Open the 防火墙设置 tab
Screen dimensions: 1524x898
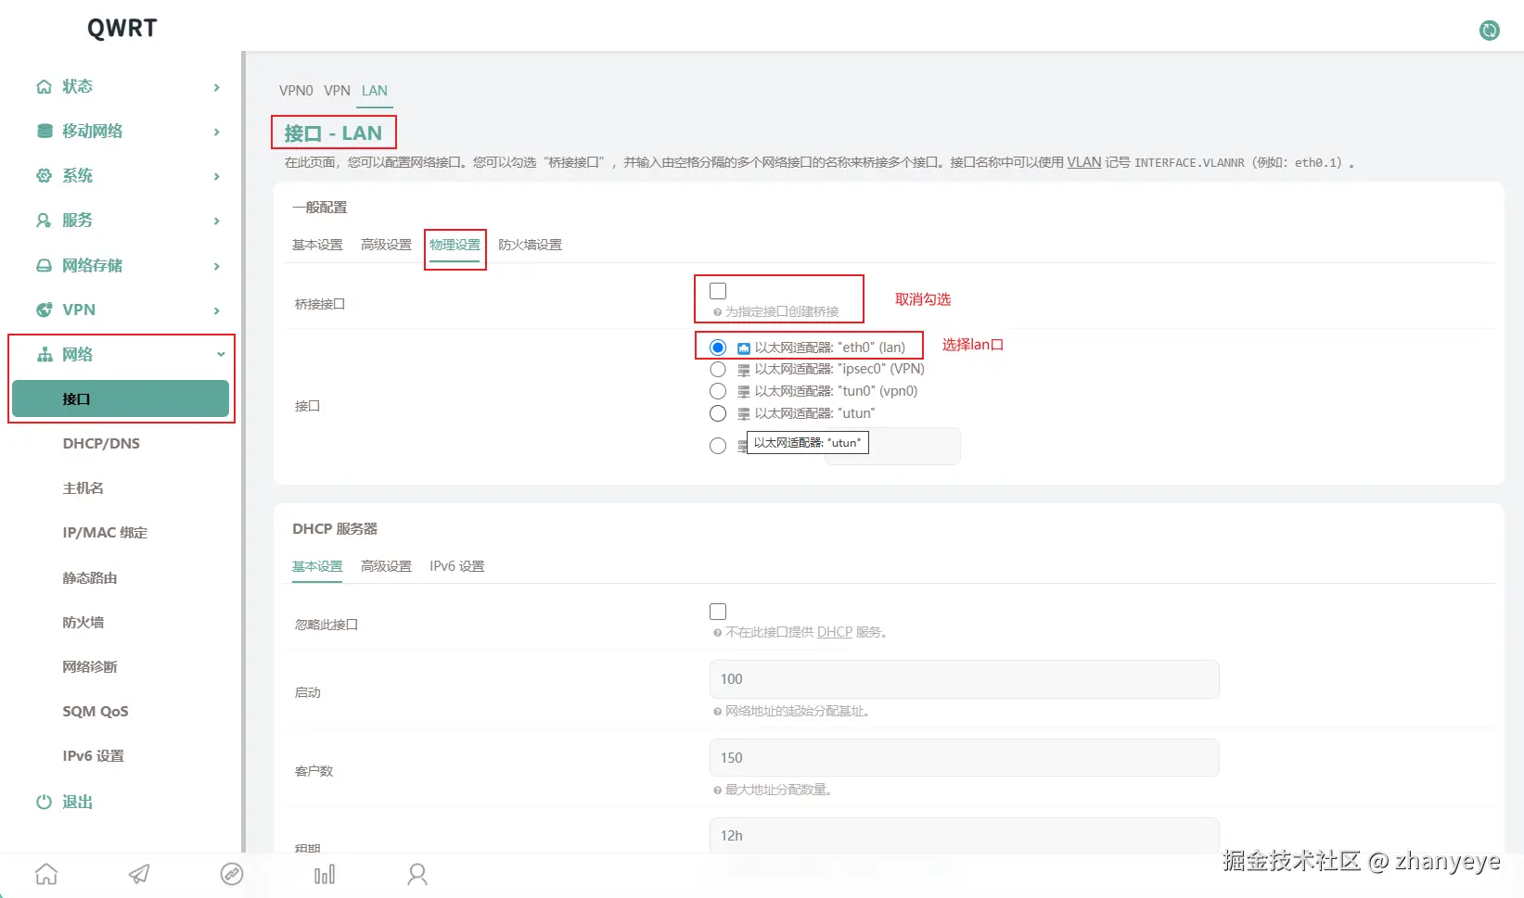(x=530, y=245)
